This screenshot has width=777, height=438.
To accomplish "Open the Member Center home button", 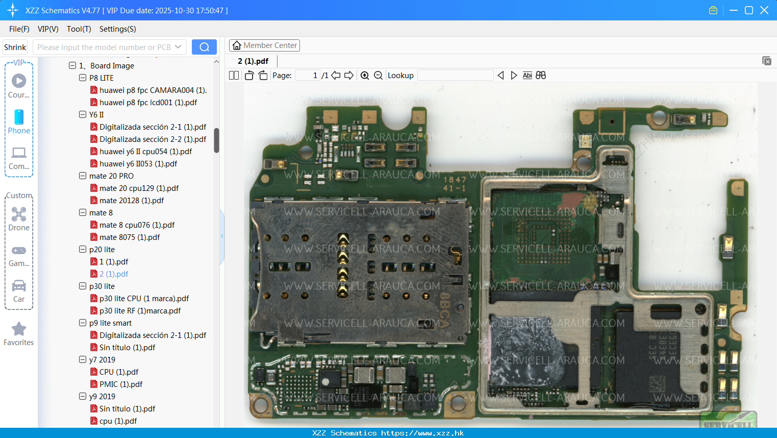I will point(264,45).
